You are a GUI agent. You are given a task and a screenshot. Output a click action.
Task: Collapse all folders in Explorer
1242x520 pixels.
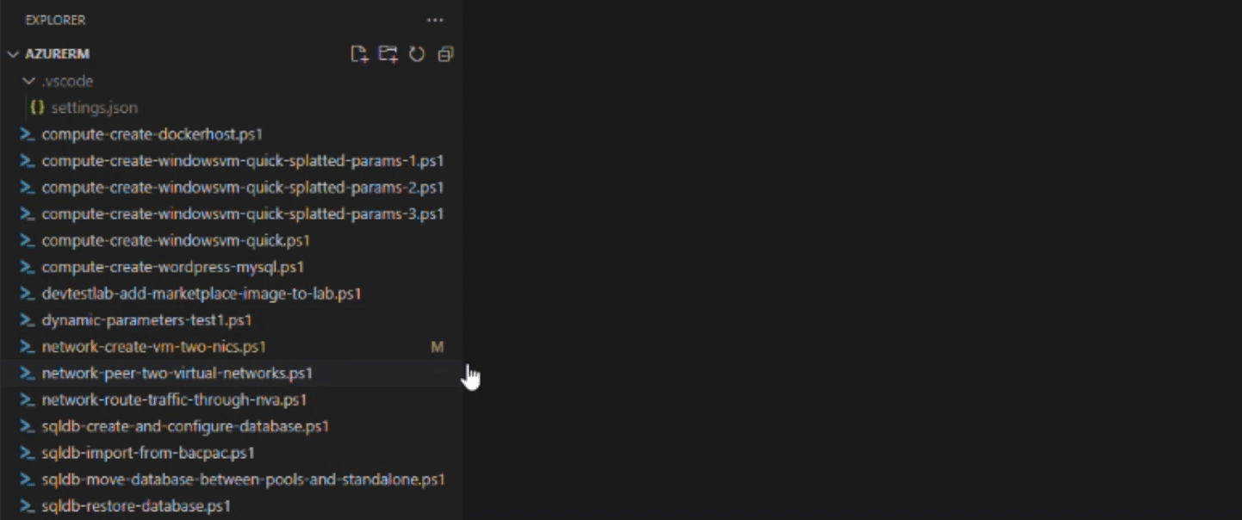point(445,54)
